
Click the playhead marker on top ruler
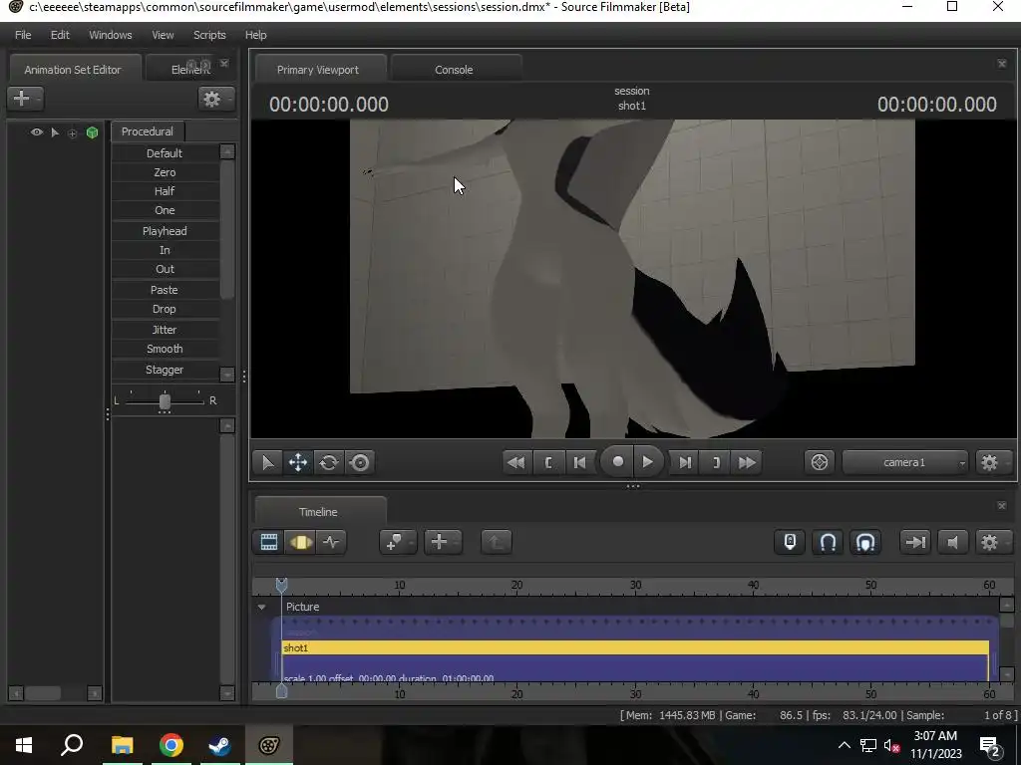pos(281,585)
